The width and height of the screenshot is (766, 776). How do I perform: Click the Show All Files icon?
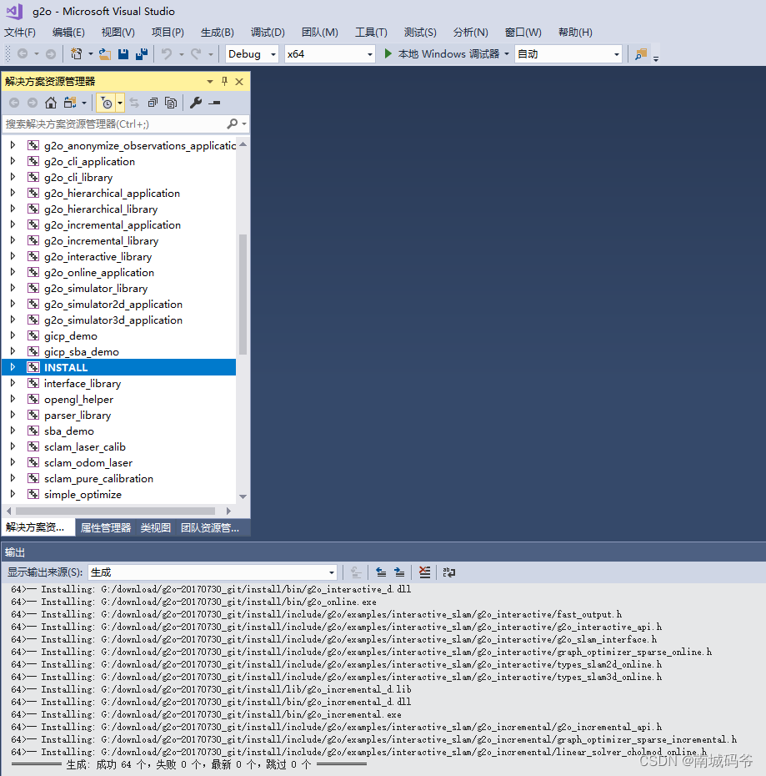pyautogui.click(x=171, y=103)
